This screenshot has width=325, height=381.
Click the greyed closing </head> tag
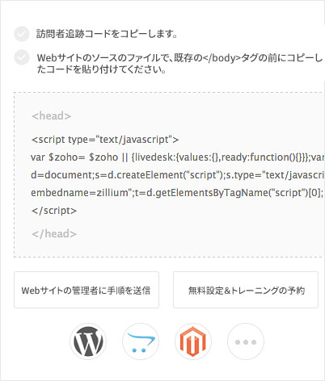[x=54, y=233]
